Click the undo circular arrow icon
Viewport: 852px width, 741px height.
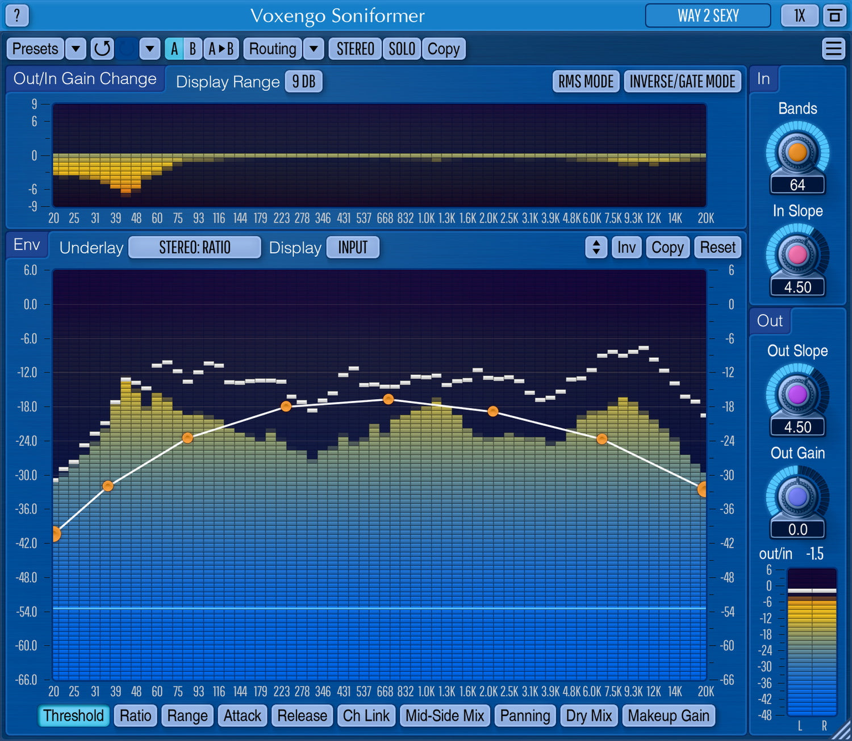tap(102, 49)
